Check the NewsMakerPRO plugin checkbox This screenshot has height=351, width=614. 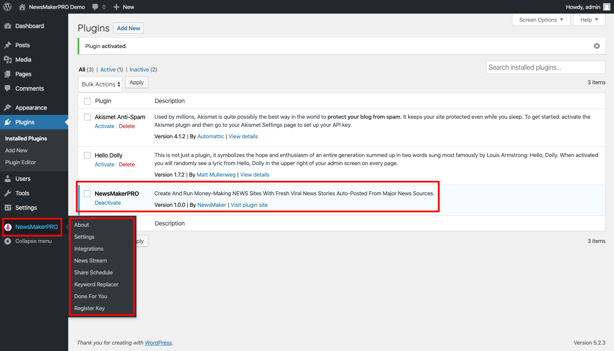87,194
